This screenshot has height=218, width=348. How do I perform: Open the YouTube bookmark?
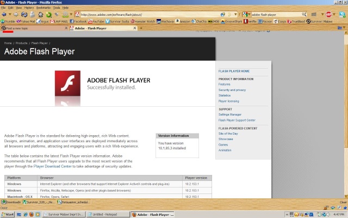coord(96,21)
